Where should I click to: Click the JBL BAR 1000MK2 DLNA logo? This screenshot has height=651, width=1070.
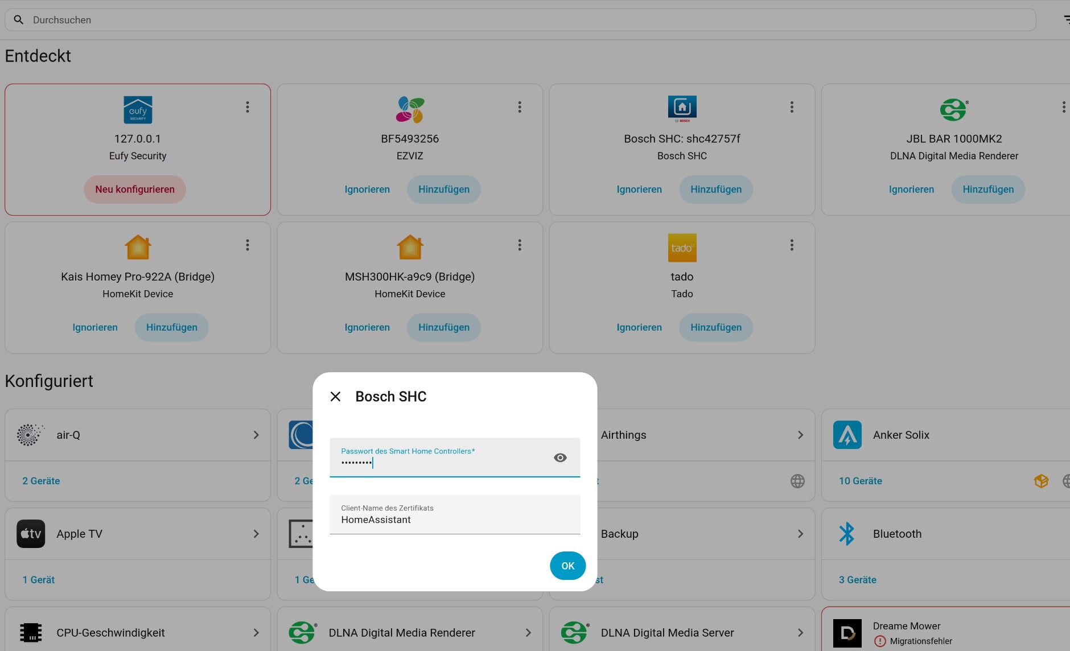954,110
